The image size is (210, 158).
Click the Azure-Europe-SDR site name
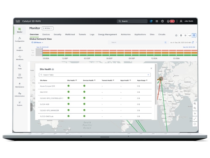point(47,86)
